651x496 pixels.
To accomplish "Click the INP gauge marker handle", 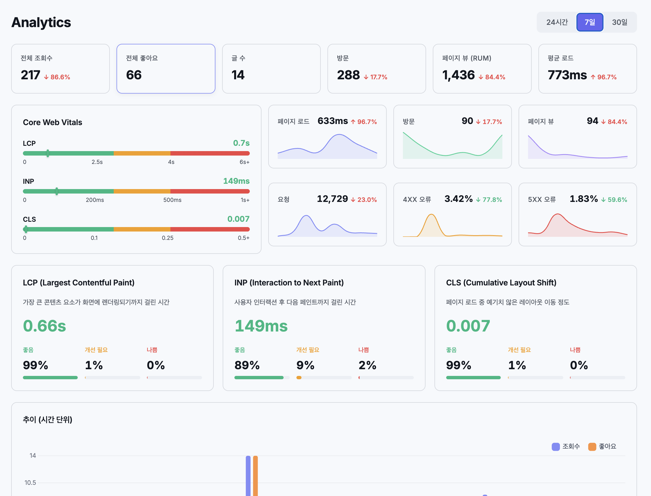I will tap(57, 191).
